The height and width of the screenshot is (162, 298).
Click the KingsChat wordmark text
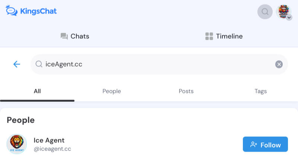(38, 11)
